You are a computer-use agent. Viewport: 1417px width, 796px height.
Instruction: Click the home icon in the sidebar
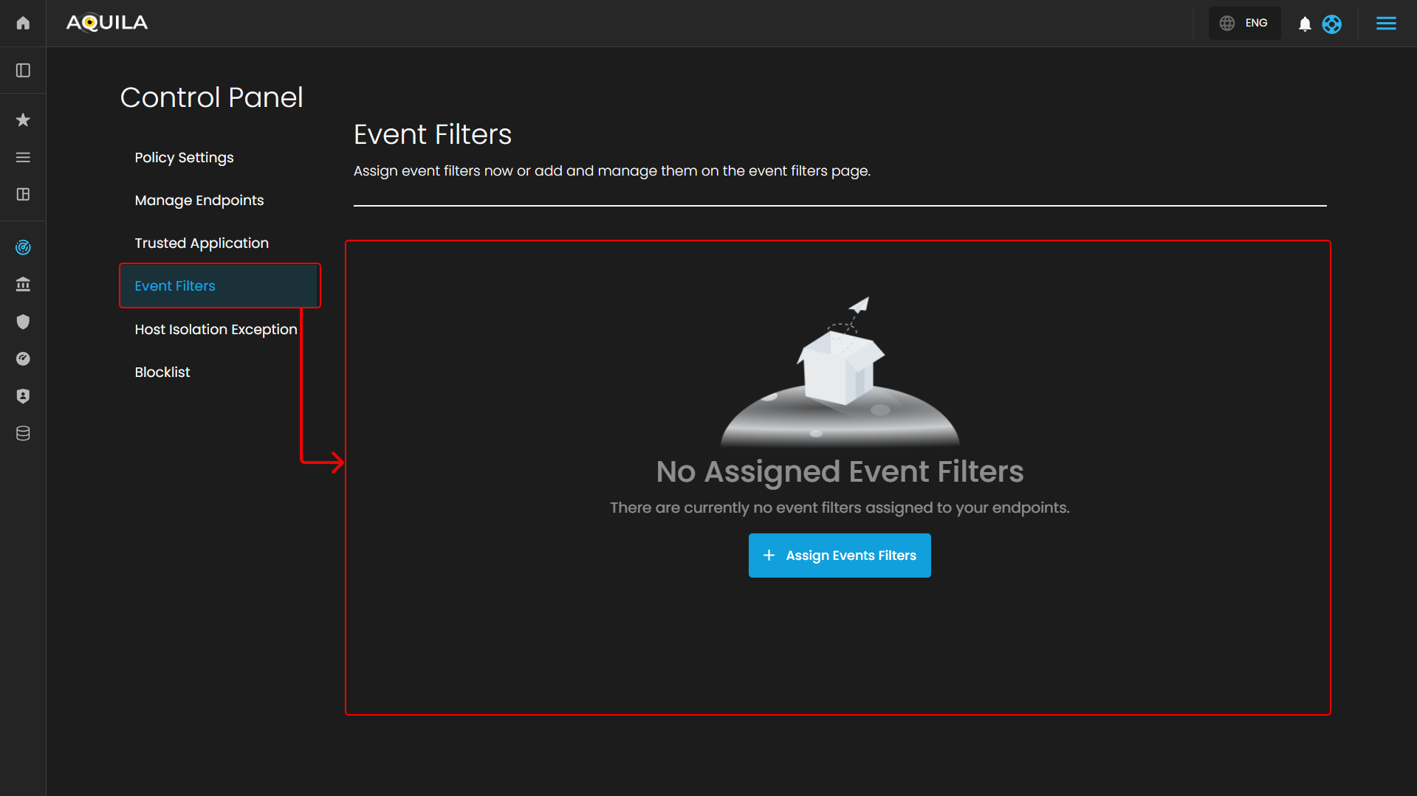click(23, 23)
